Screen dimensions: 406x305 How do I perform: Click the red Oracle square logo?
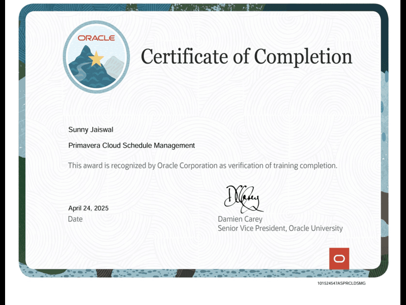(339, 258)
